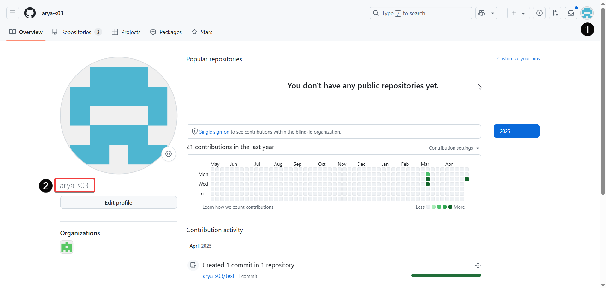The image size is (606, 288).
Task: Open the notifications inbox icon
Action: (571, 13)
